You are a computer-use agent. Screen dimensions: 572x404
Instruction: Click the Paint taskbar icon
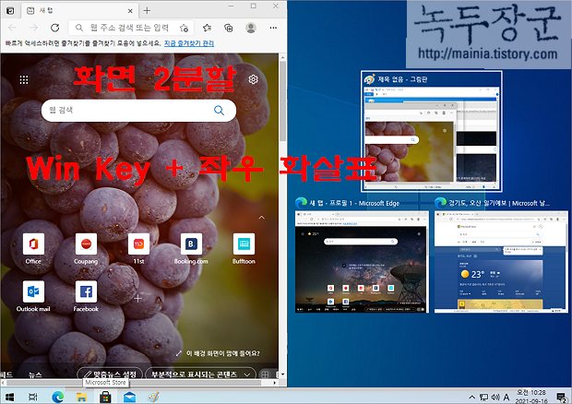(153, 397)
